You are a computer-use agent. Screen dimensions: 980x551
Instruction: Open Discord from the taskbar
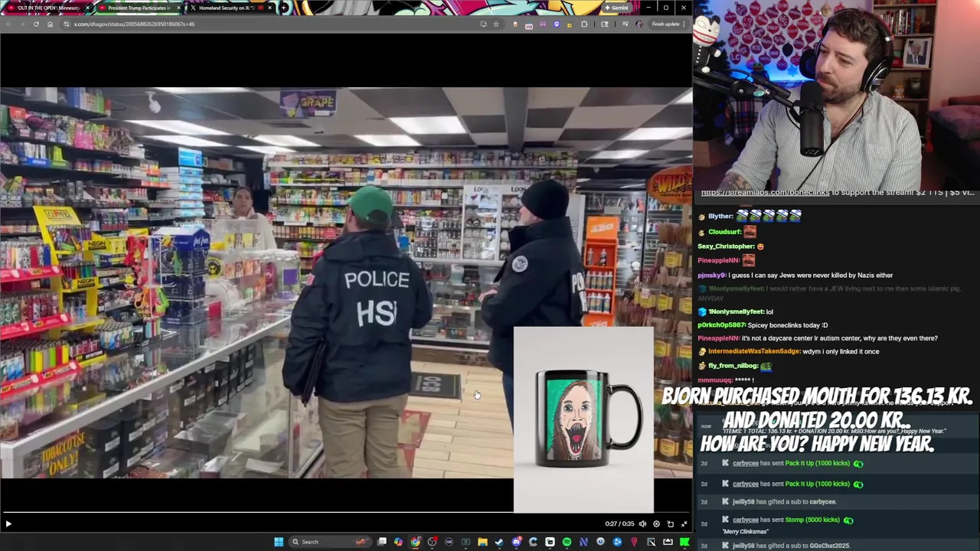click(x=516, y=542)
